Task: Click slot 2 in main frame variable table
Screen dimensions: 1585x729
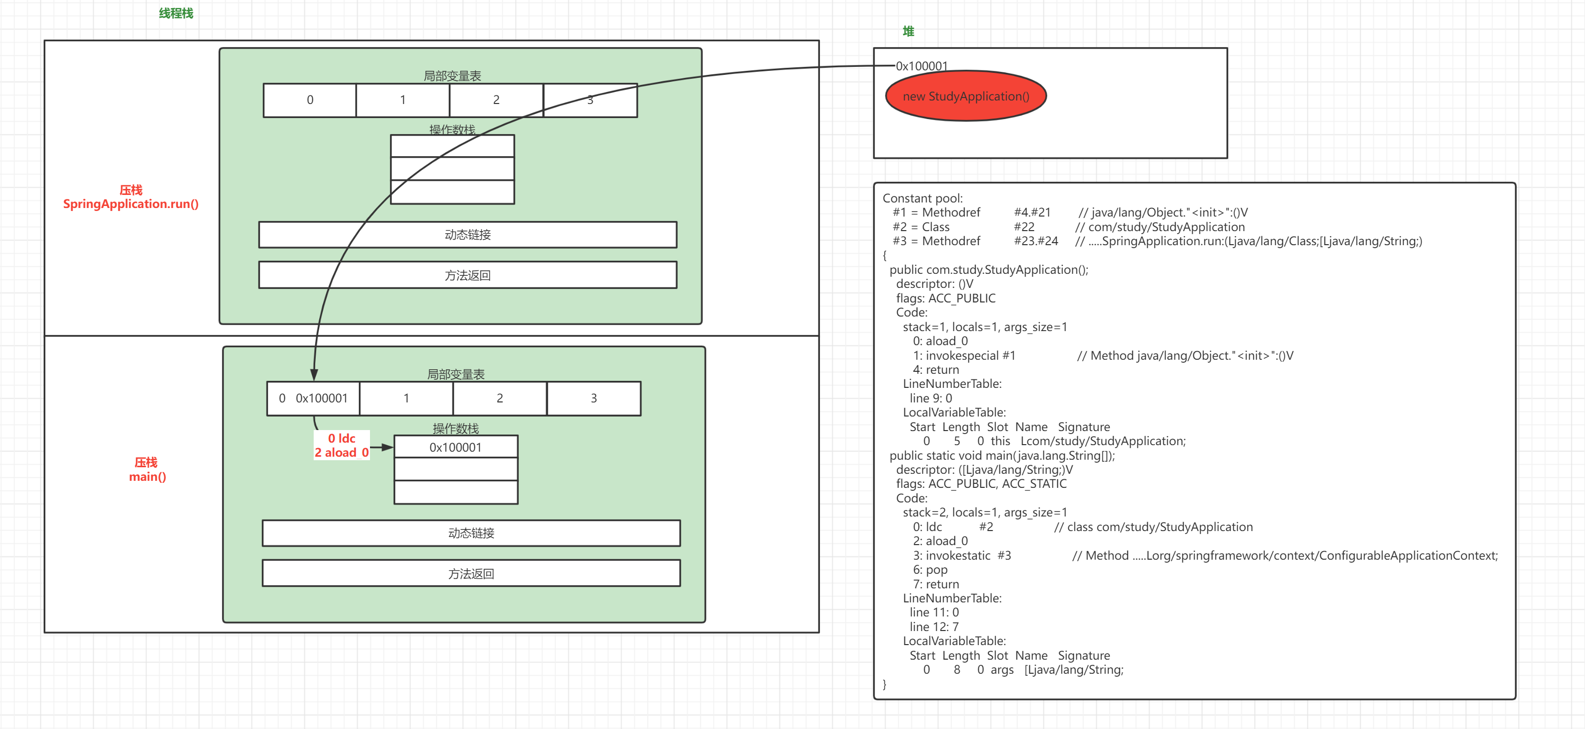Action: 500,398
